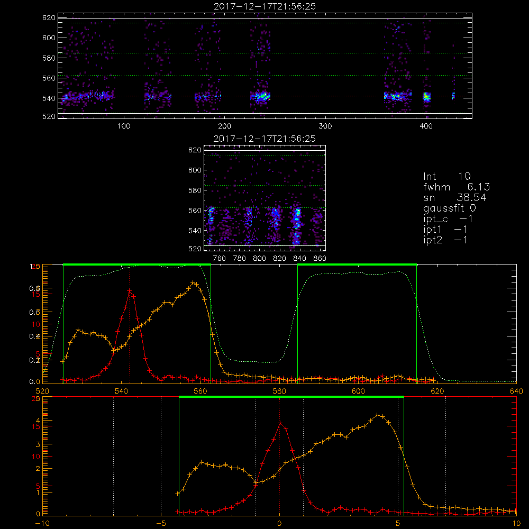Viewport: 529px width, 529px height.
Task: Click the 'fwhm 6.13' value
Action: click(x=457, y=187)
